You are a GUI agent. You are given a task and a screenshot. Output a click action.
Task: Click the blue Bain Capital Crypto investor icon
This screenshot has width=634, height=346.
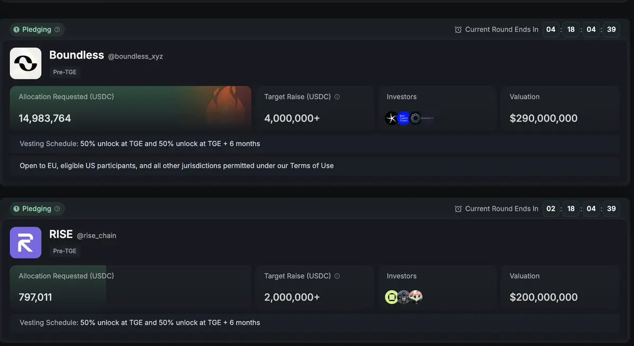[403, 118]
